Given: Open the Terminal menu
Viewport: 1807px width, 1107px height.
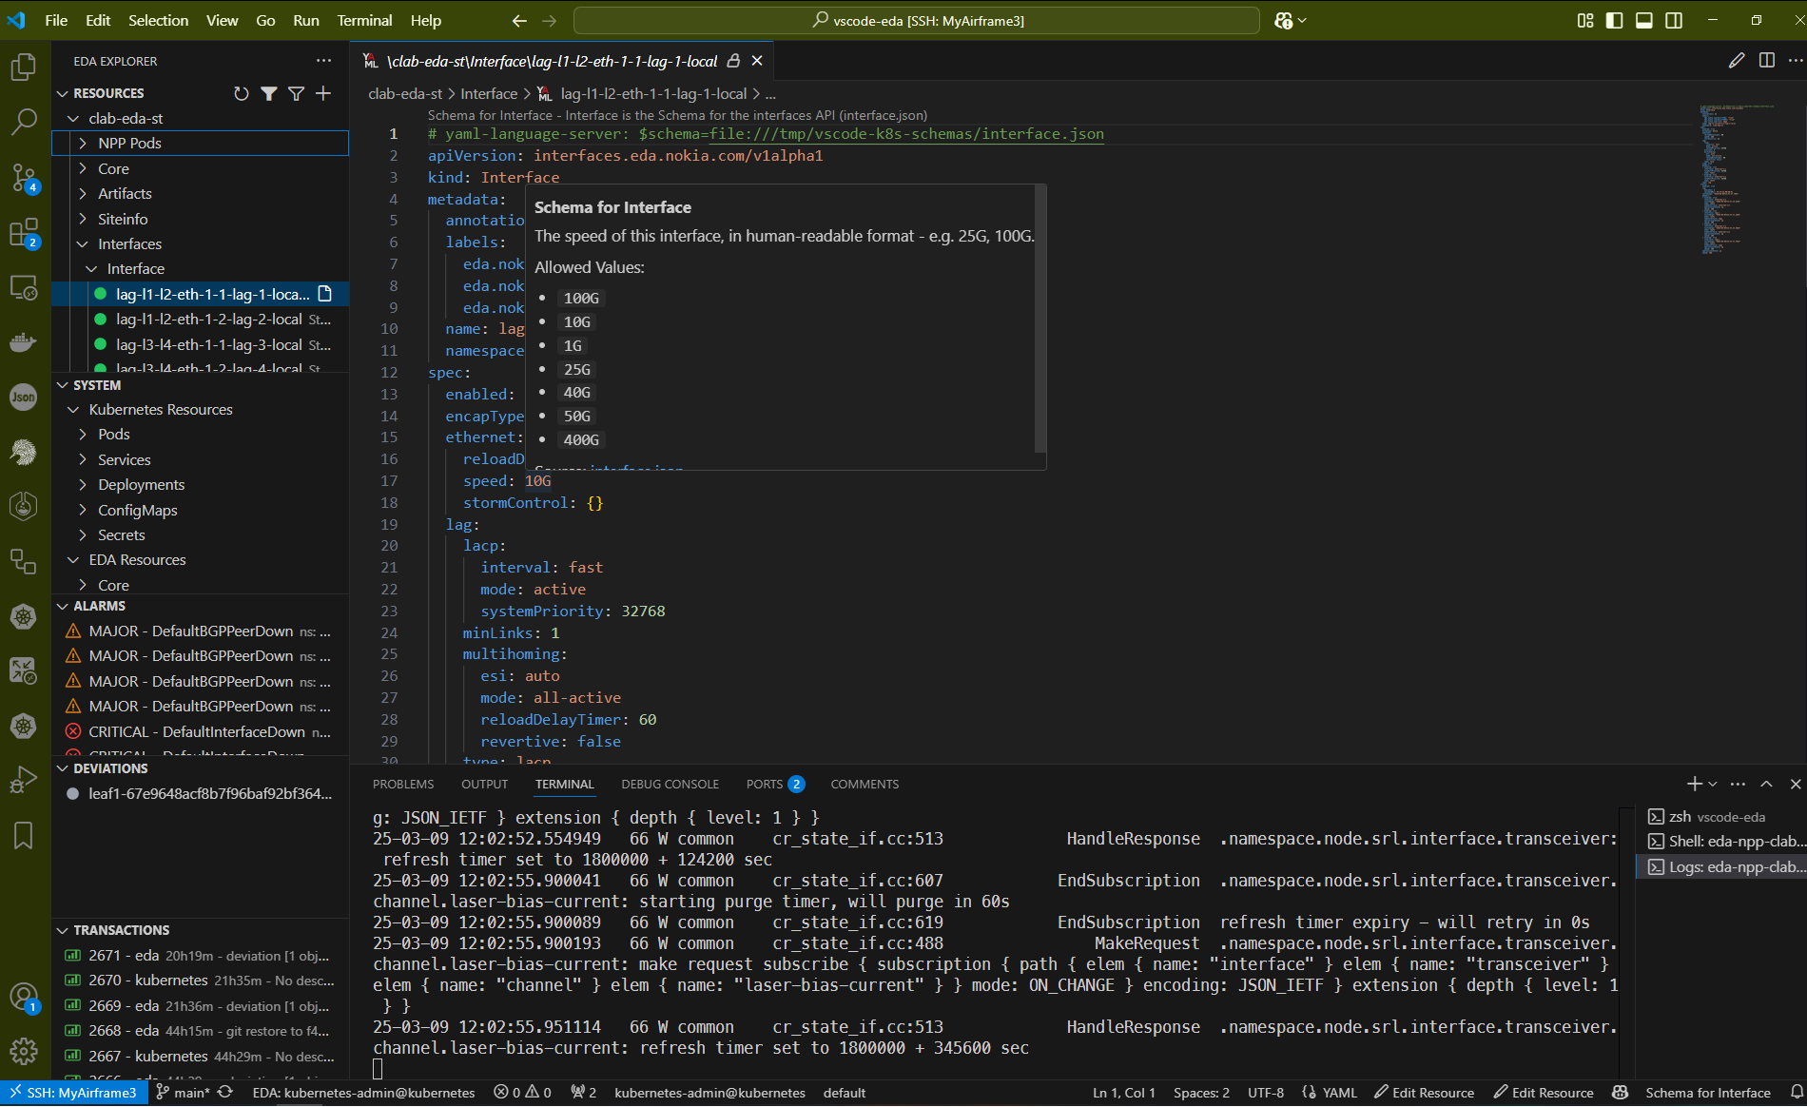Looking at the screenshot, I should 364,20.
